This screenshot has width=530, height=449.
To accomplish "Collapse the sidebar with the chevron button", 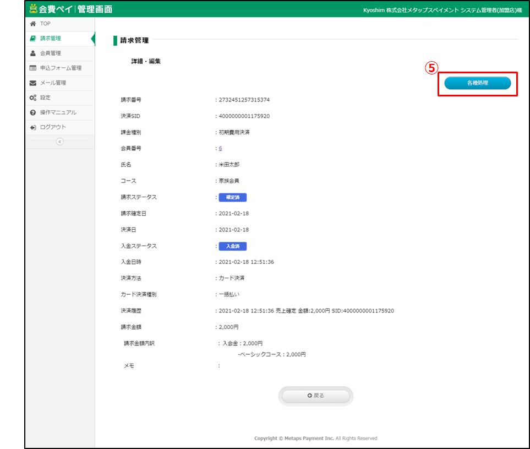I will click(60, 142).
